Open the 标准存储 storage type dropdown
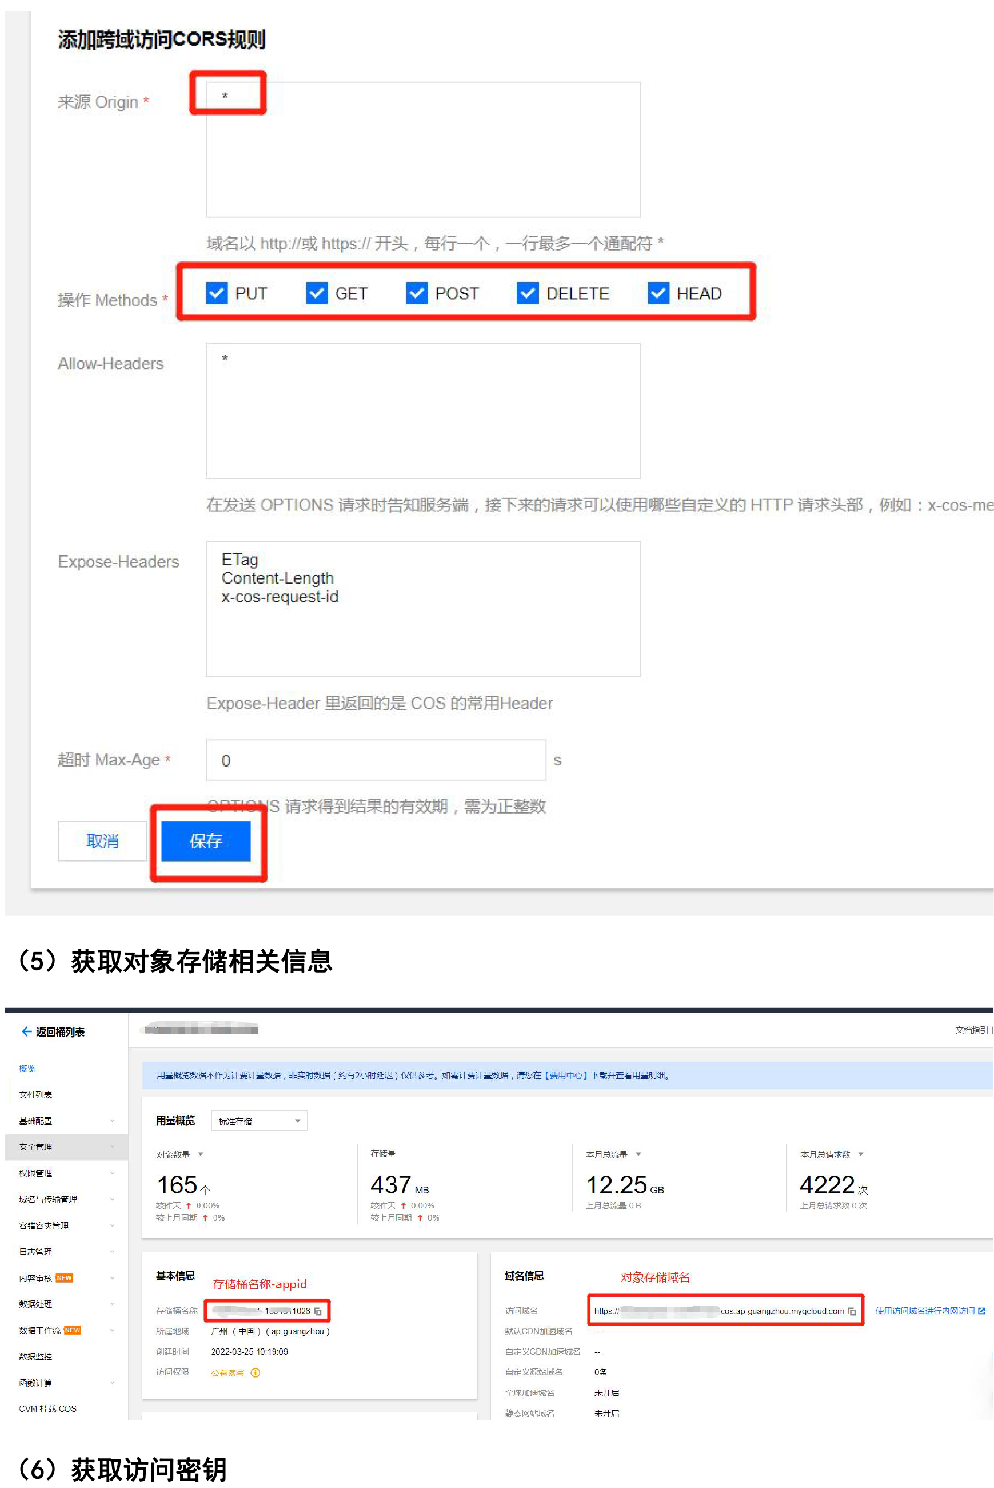This screenshot has height=1488, width=994. click(x=260, y=1121)
